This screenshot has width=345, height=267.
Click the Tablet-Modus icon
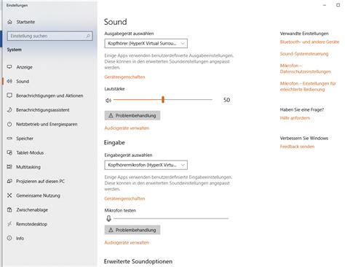pyautogui.click(x=9, y=152)
